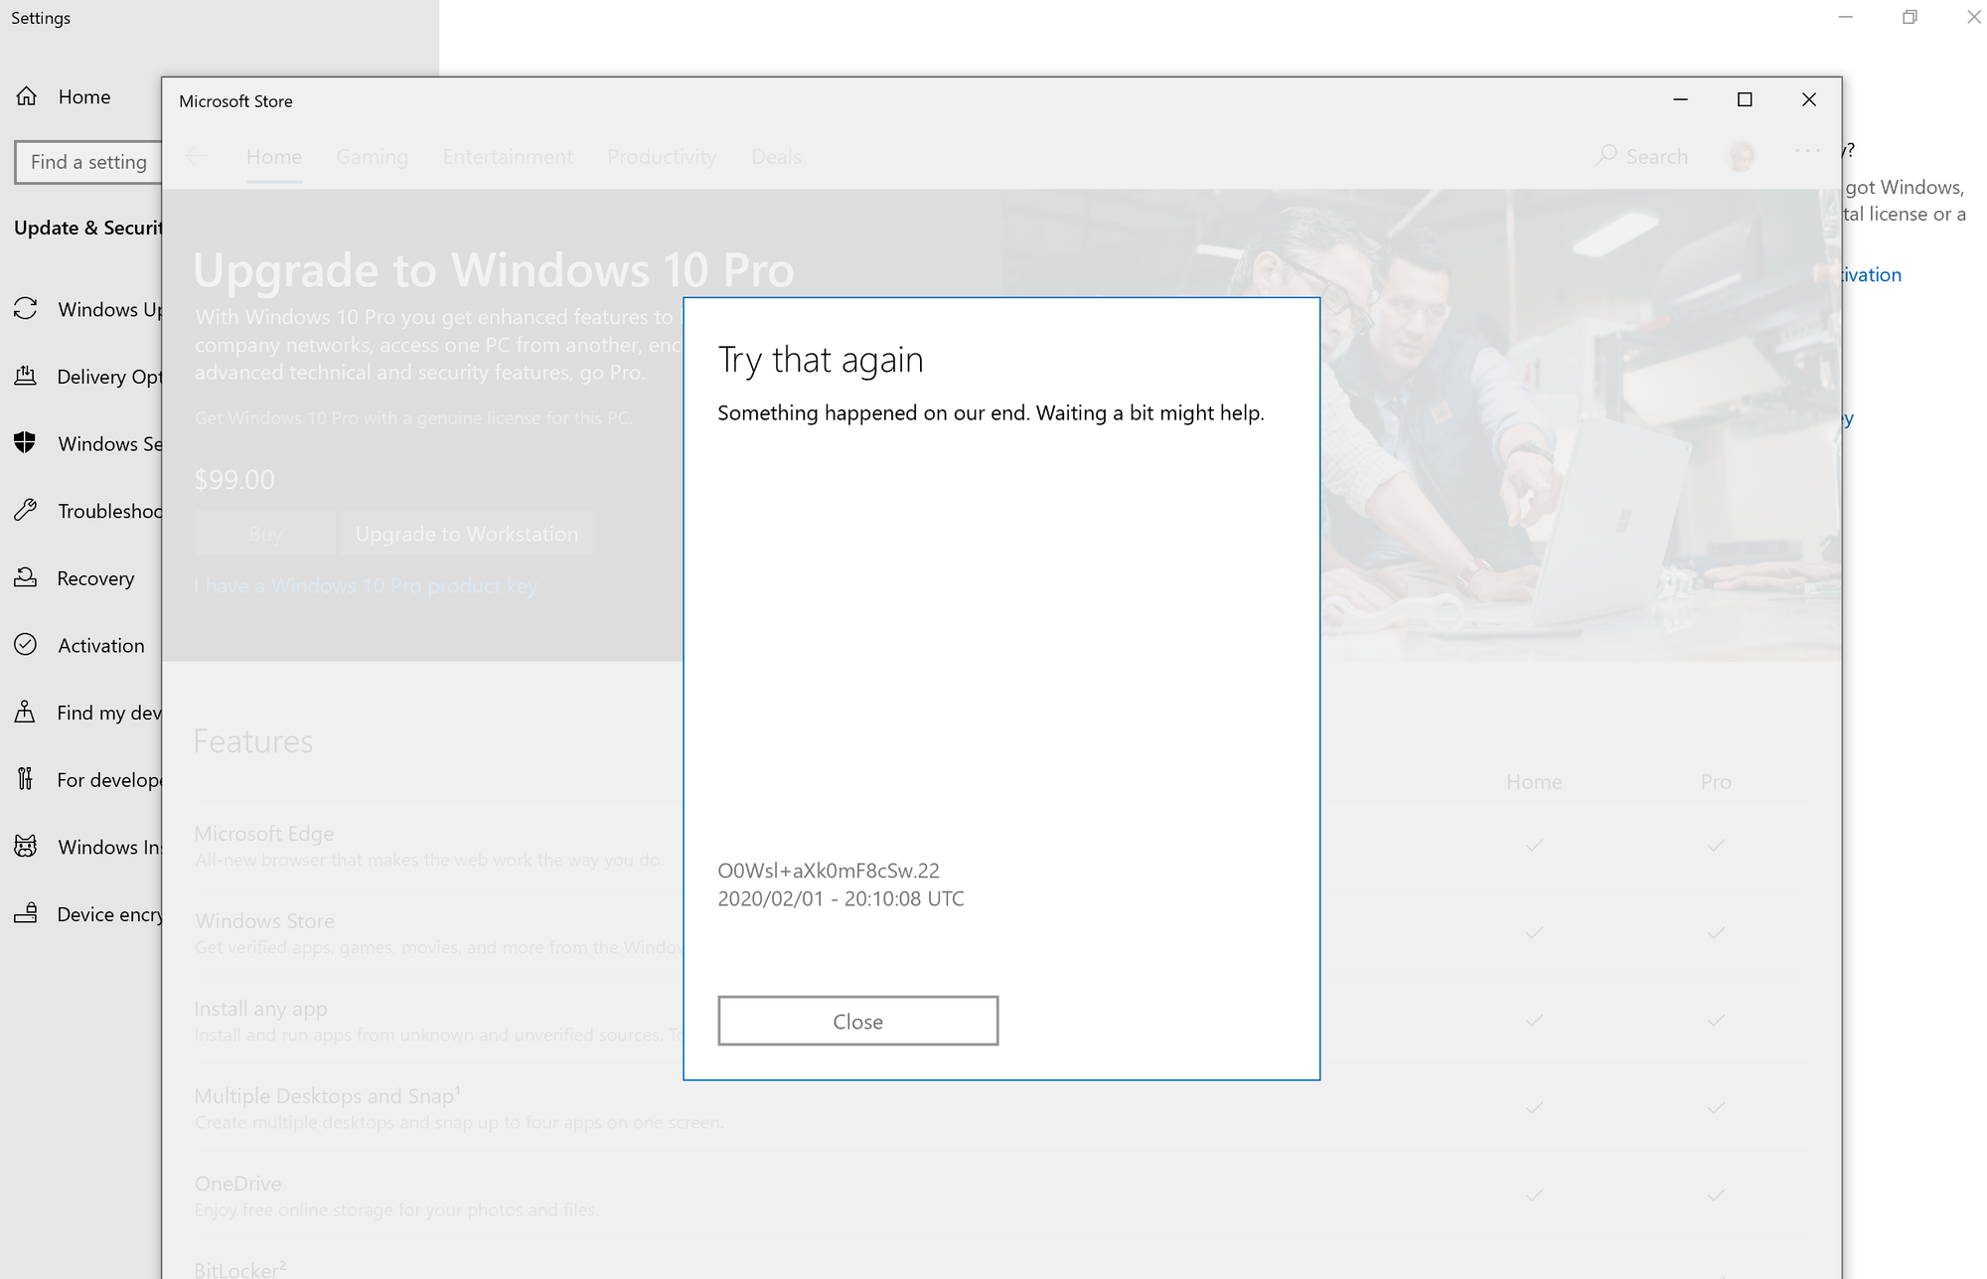The width and height of the screenshot is (1987, 1279).
Task: Click the Home house icon in Settings sidebar
Action: pyautogui.click(x=27, y=96)
